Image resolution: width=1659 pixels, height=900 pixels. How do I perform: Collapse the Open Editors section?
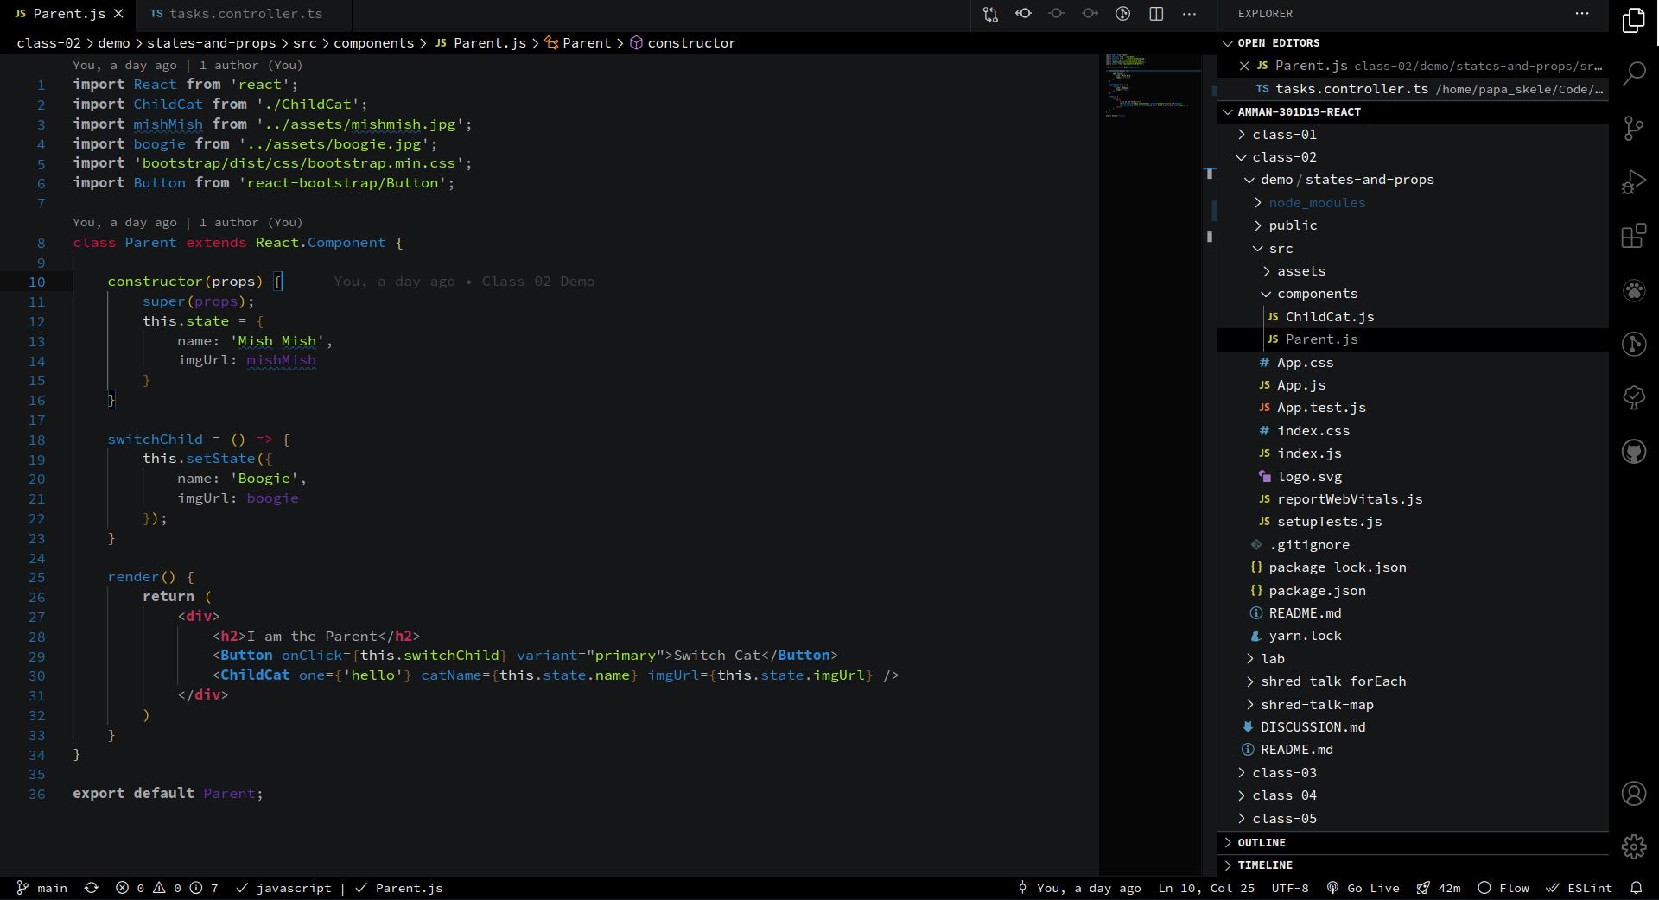tap(1413, 42)
